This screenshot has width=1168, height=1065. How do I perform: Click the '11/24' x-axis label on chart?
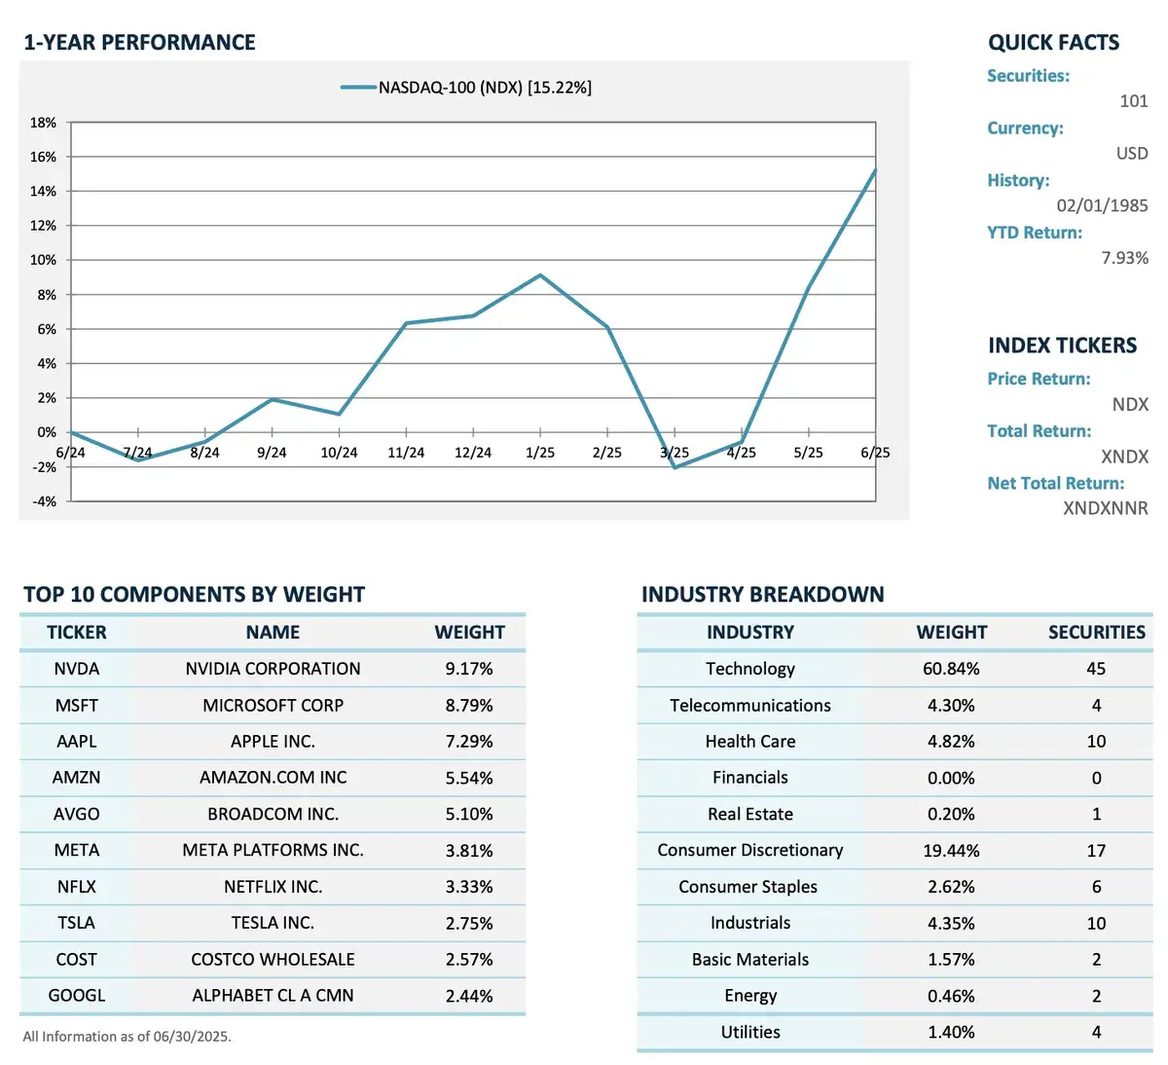[x=406, y=453]
